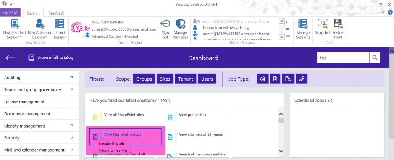Image resolution: width=394 pixels, height=160 pixels.
Task: Toggle the Sites scope filter
Action: (x=165, y=79)
